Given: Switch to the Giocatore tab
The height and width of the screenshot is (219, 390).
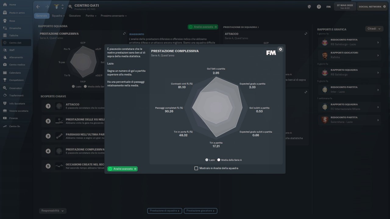Looking at the screenshot, I should coord(75,16).
